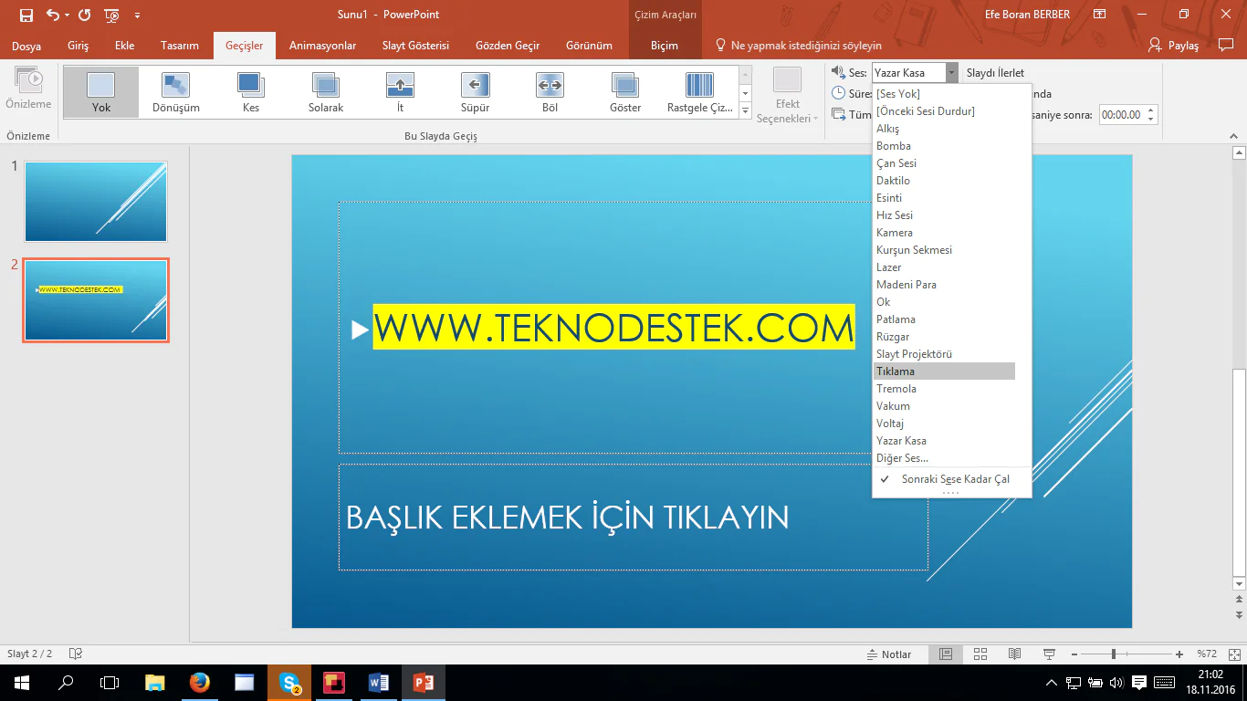The image size is (1247, 701).
Task: Collapse the Ses sound dropdown arrow
Action: coord(951,73)
